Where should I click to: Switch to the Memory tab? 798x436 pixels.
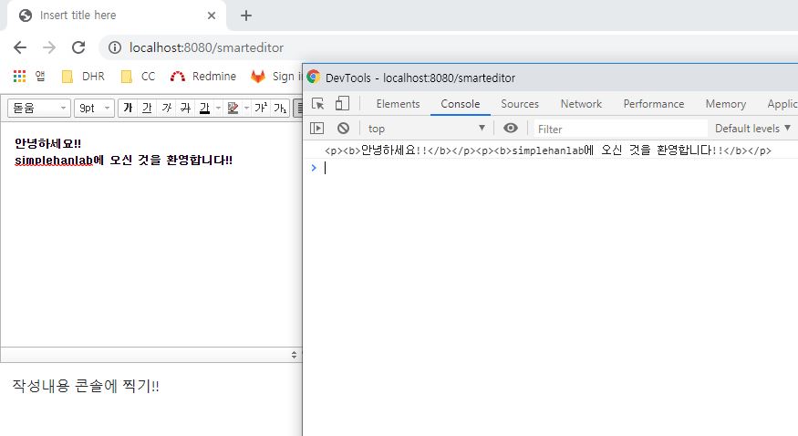pos(725,104)
